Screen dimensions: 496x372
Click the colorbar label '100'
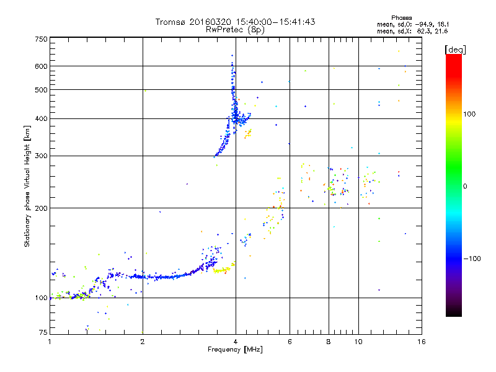point(469,114)
